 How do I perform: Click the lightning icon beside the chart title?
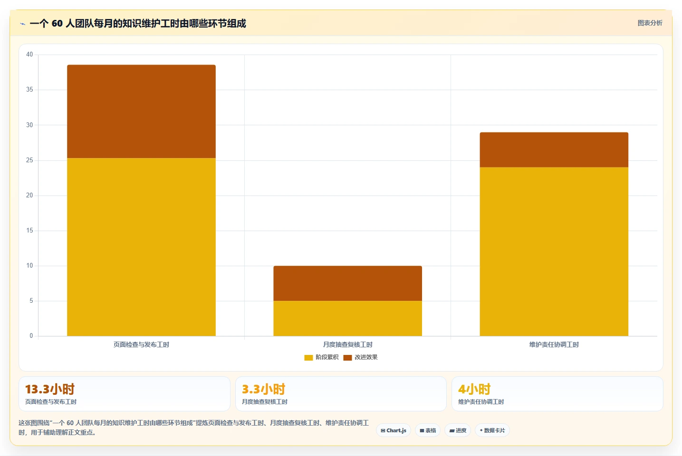pyautogui.click(x=22, y=24)
